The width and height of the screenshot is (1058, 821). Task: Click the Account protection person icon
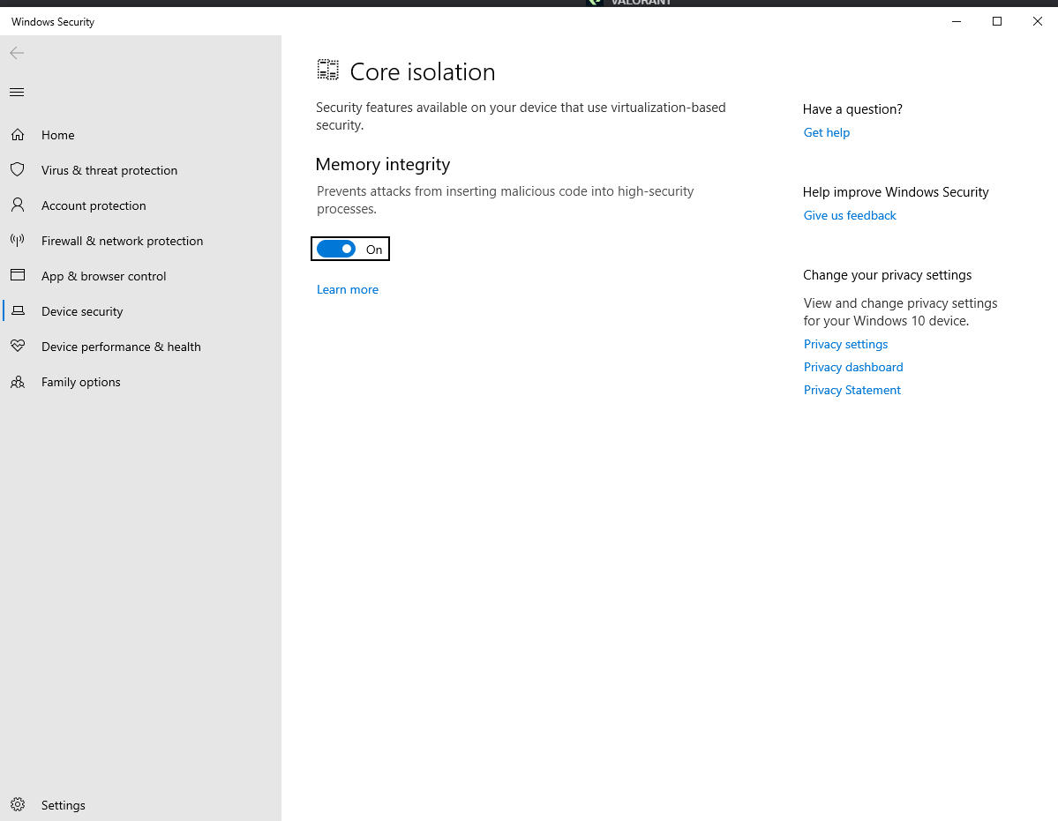(x=18, y=205)
